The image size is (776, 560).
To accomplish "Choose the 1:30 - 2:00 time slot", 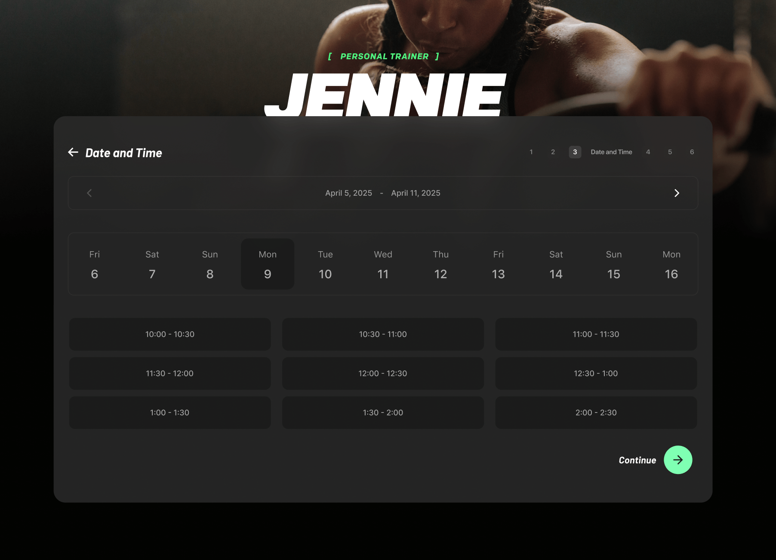I will pyautogui.click(x=383, y=412).
